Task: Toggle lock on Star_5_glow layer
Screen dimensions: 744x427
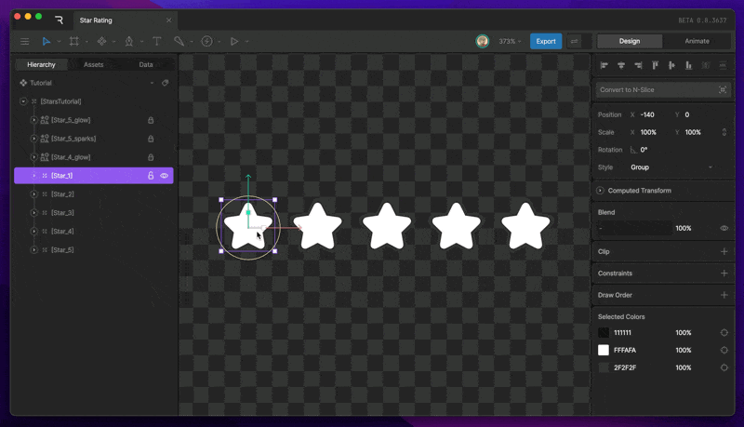Action: pos(151,120)
